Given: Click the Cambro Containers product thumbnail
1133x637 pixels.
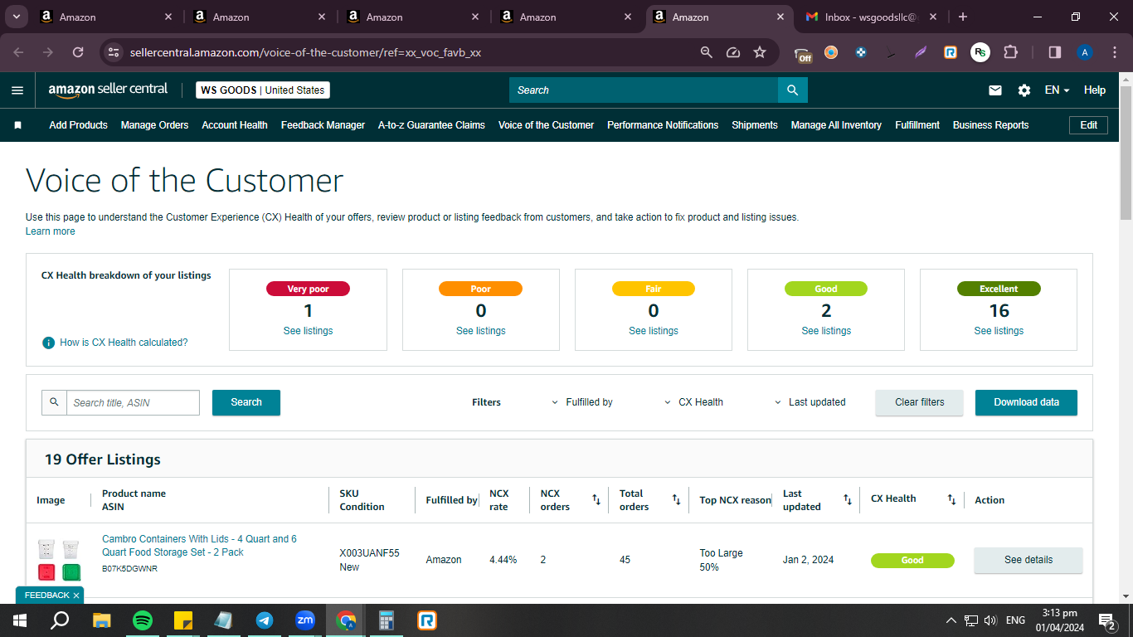Looking at the screenshot, I should click(60, 560).
